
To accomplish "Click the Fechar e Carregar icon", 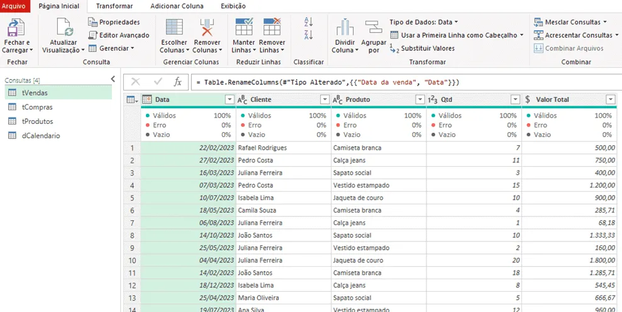I will coord(16,28).
